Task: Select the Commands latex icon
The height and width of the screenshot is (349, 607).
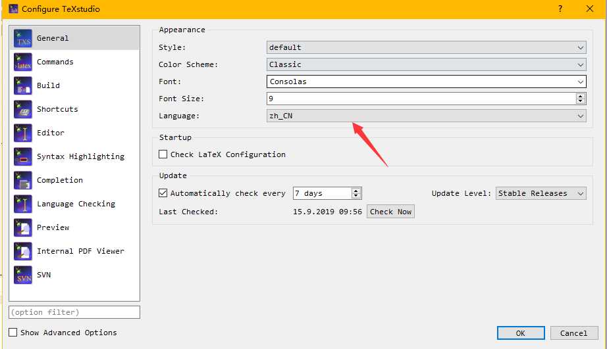Action: pyautogui.click(x=23, y=62)
